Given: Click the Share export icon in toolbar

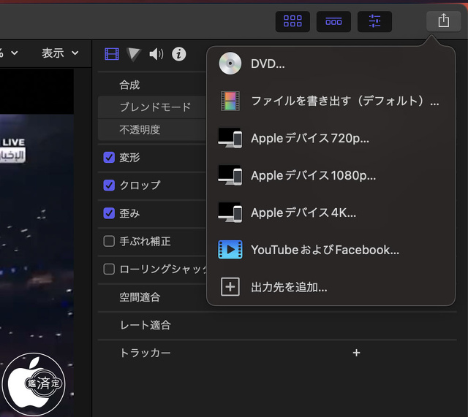Looking at the screenshot, I should 443,21.
